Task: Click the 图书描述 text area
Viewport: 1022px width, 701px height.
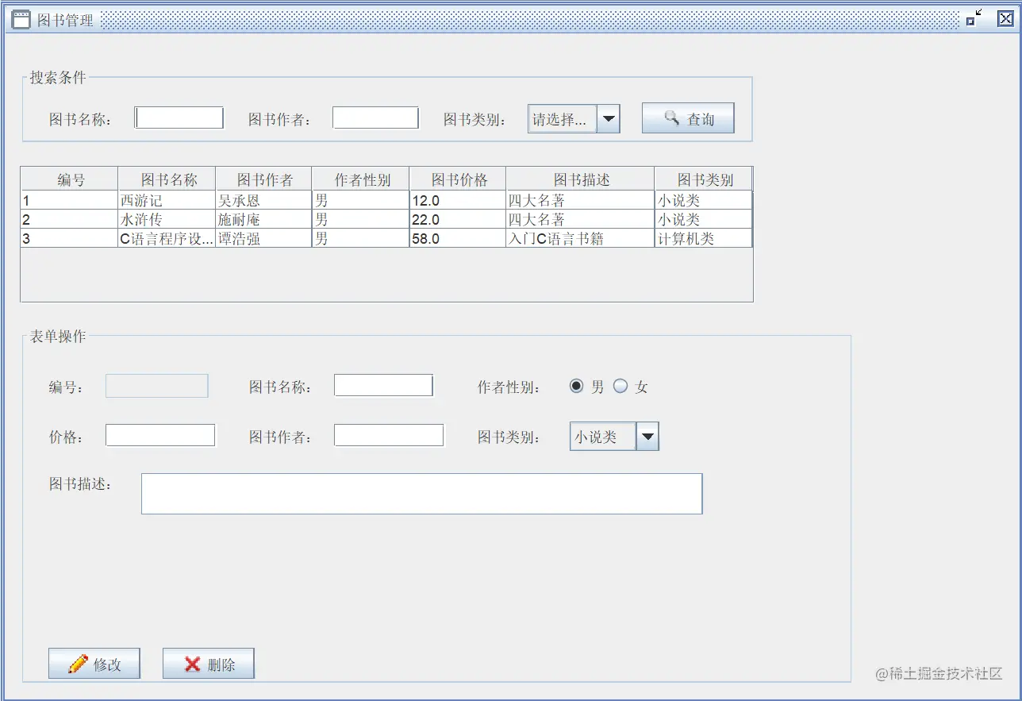Action: pyautogui.click(x=421, y=494)
